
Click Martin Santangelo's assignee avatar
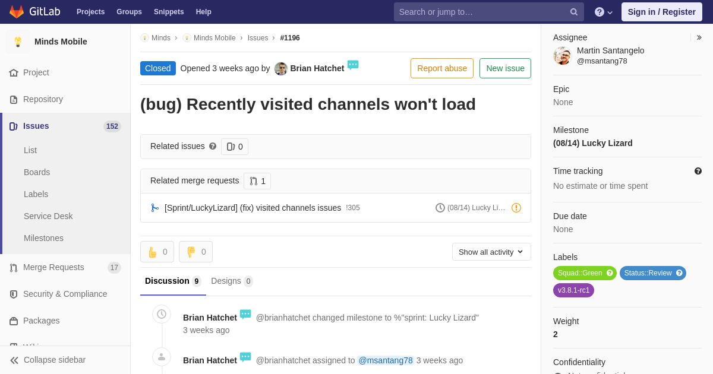coord(562,56)
